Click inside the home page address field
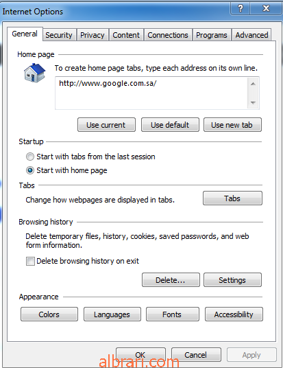283x368 pixels. 151,93
